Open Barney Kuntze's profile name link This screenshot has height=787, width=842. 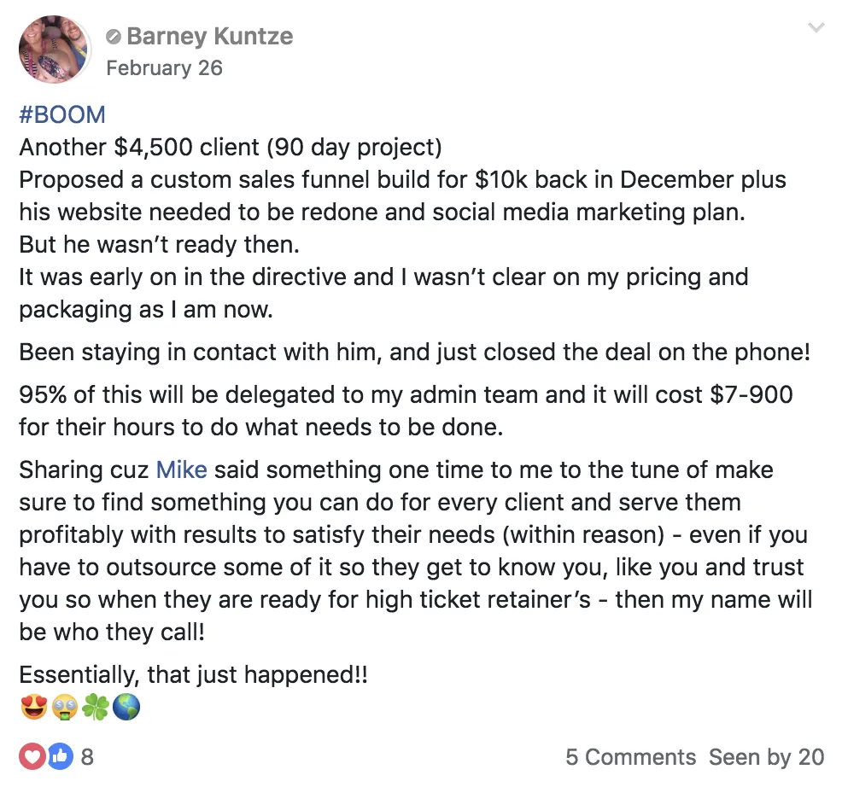(209, 37)
